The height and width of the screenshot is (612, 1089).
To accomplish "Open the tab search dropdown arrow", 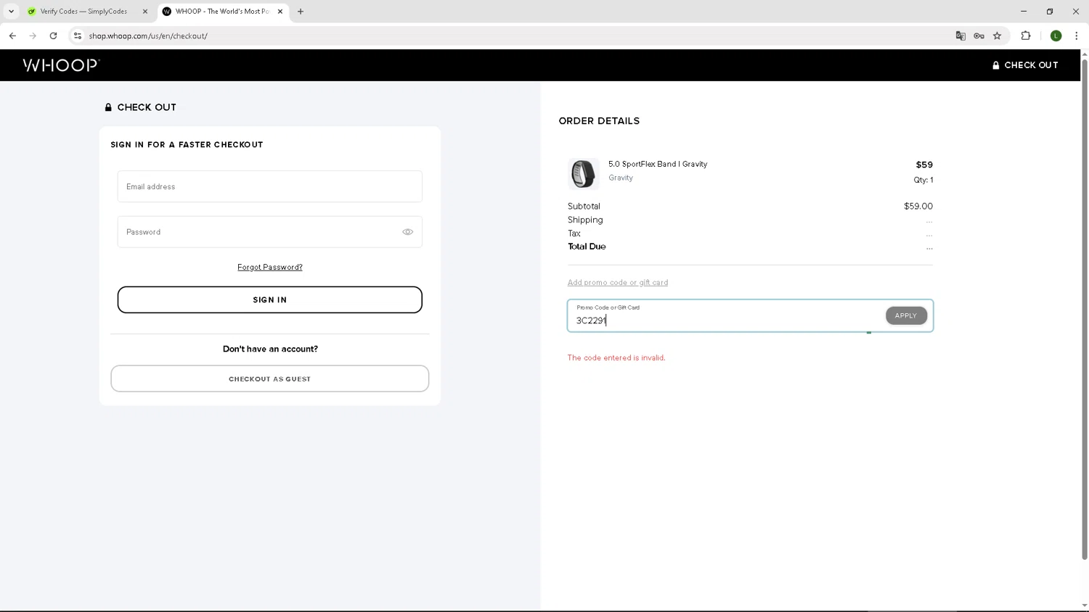I will tap(11, 12).
